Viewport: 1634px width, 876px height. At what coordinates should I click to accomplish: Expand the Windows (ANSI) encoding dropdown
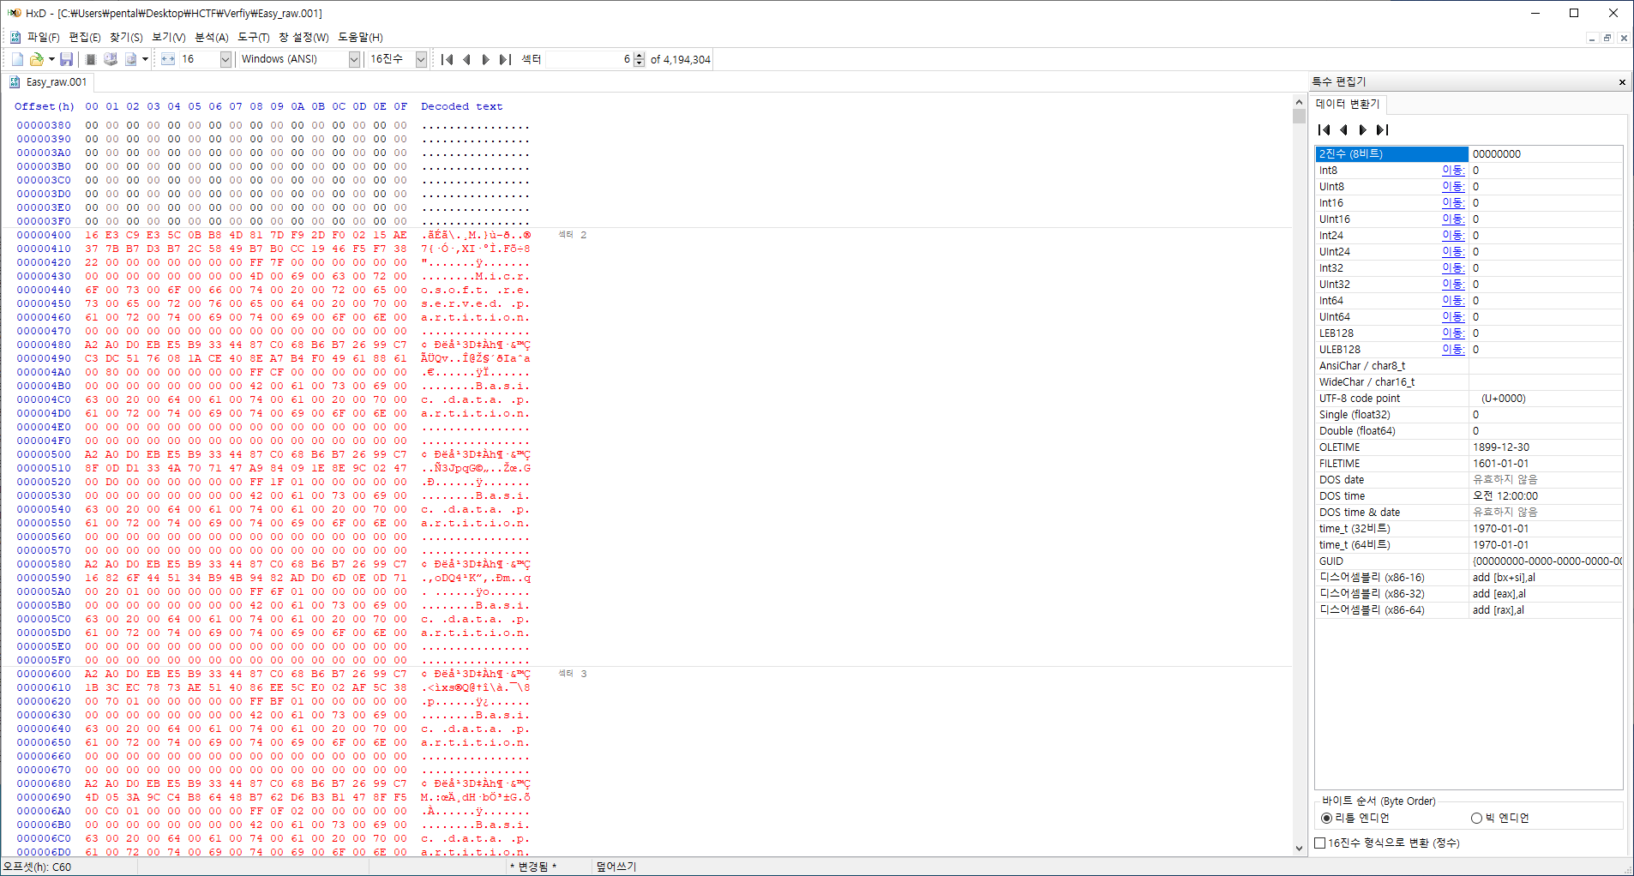[x=354, y=59]
